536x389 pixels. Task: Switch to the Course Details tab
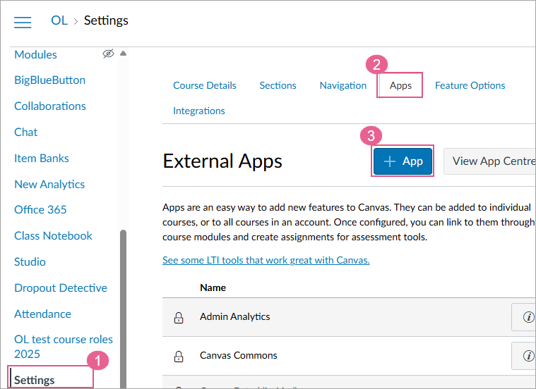coord(204,85)
